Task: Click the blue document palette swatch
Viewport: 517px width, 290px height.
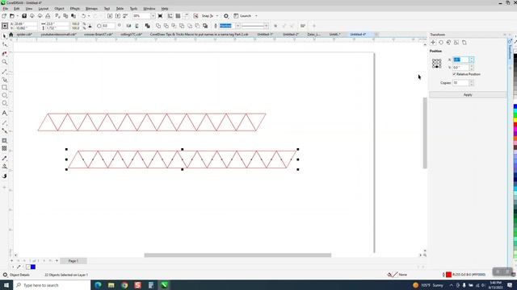Action: point(33,267)
